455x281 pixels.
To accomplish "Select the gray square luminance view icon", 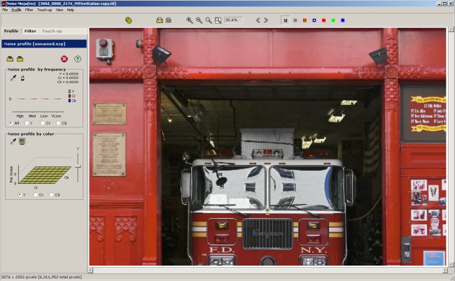I will (295, 20).
